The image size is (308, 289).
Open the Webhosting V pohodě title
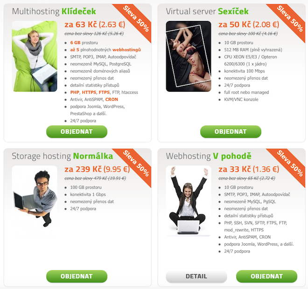pos(209,156)
